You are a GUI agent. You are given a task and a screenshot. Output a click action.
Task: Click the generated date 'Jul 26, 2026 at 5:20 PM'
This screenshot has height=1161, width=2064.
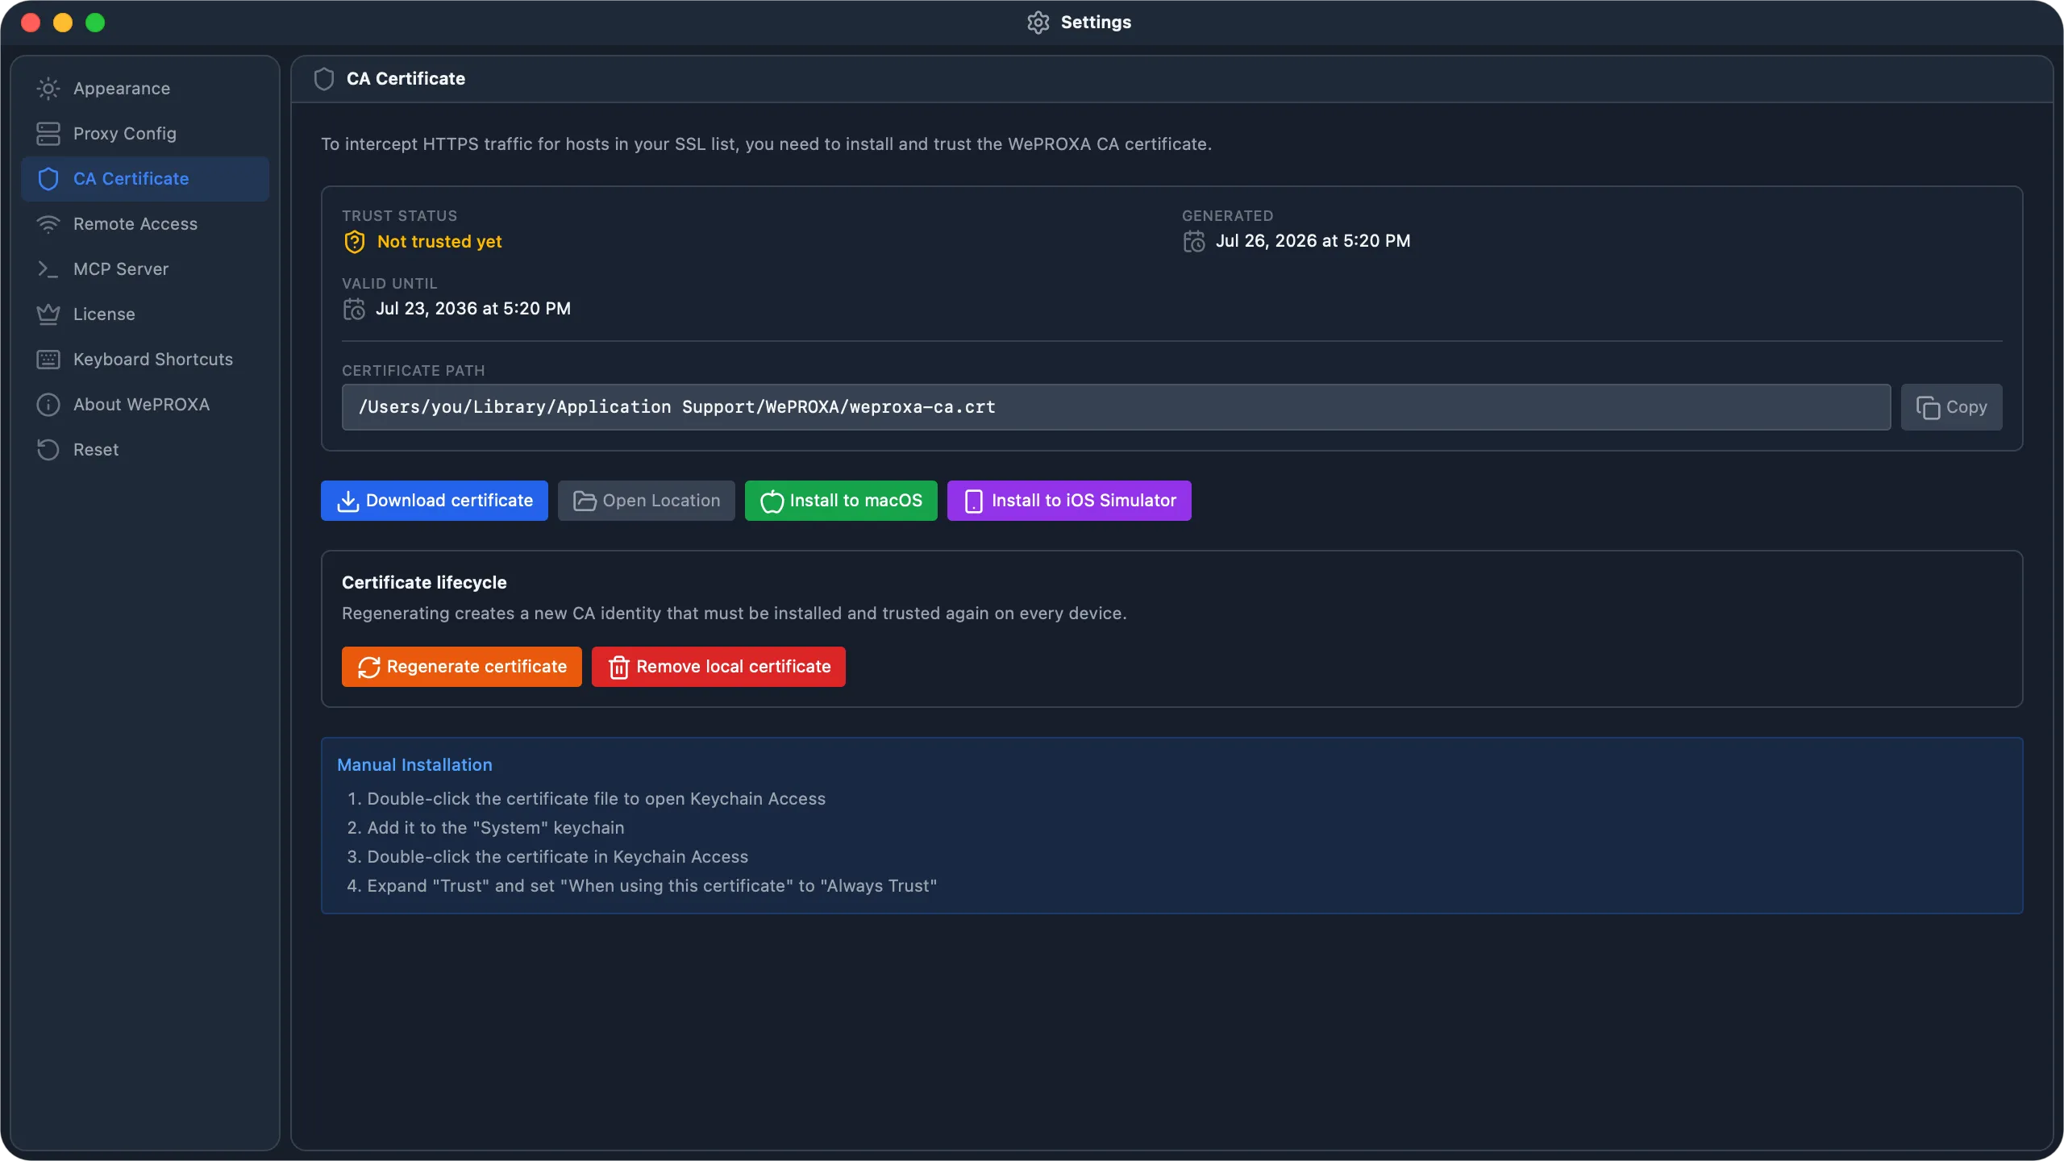tap(1313, 241)
